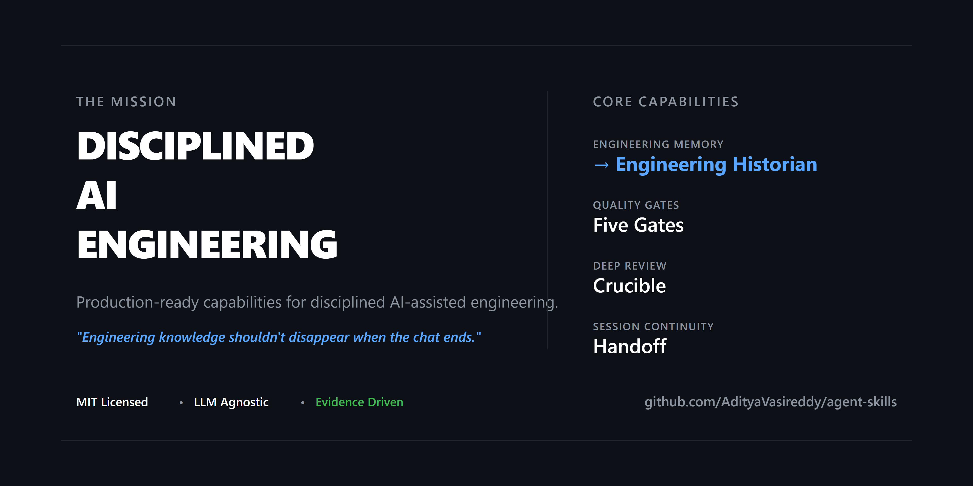Click the LLM Agnostic label
The width and height of the screenshot is (973, 486).
[x=231, y=403]
